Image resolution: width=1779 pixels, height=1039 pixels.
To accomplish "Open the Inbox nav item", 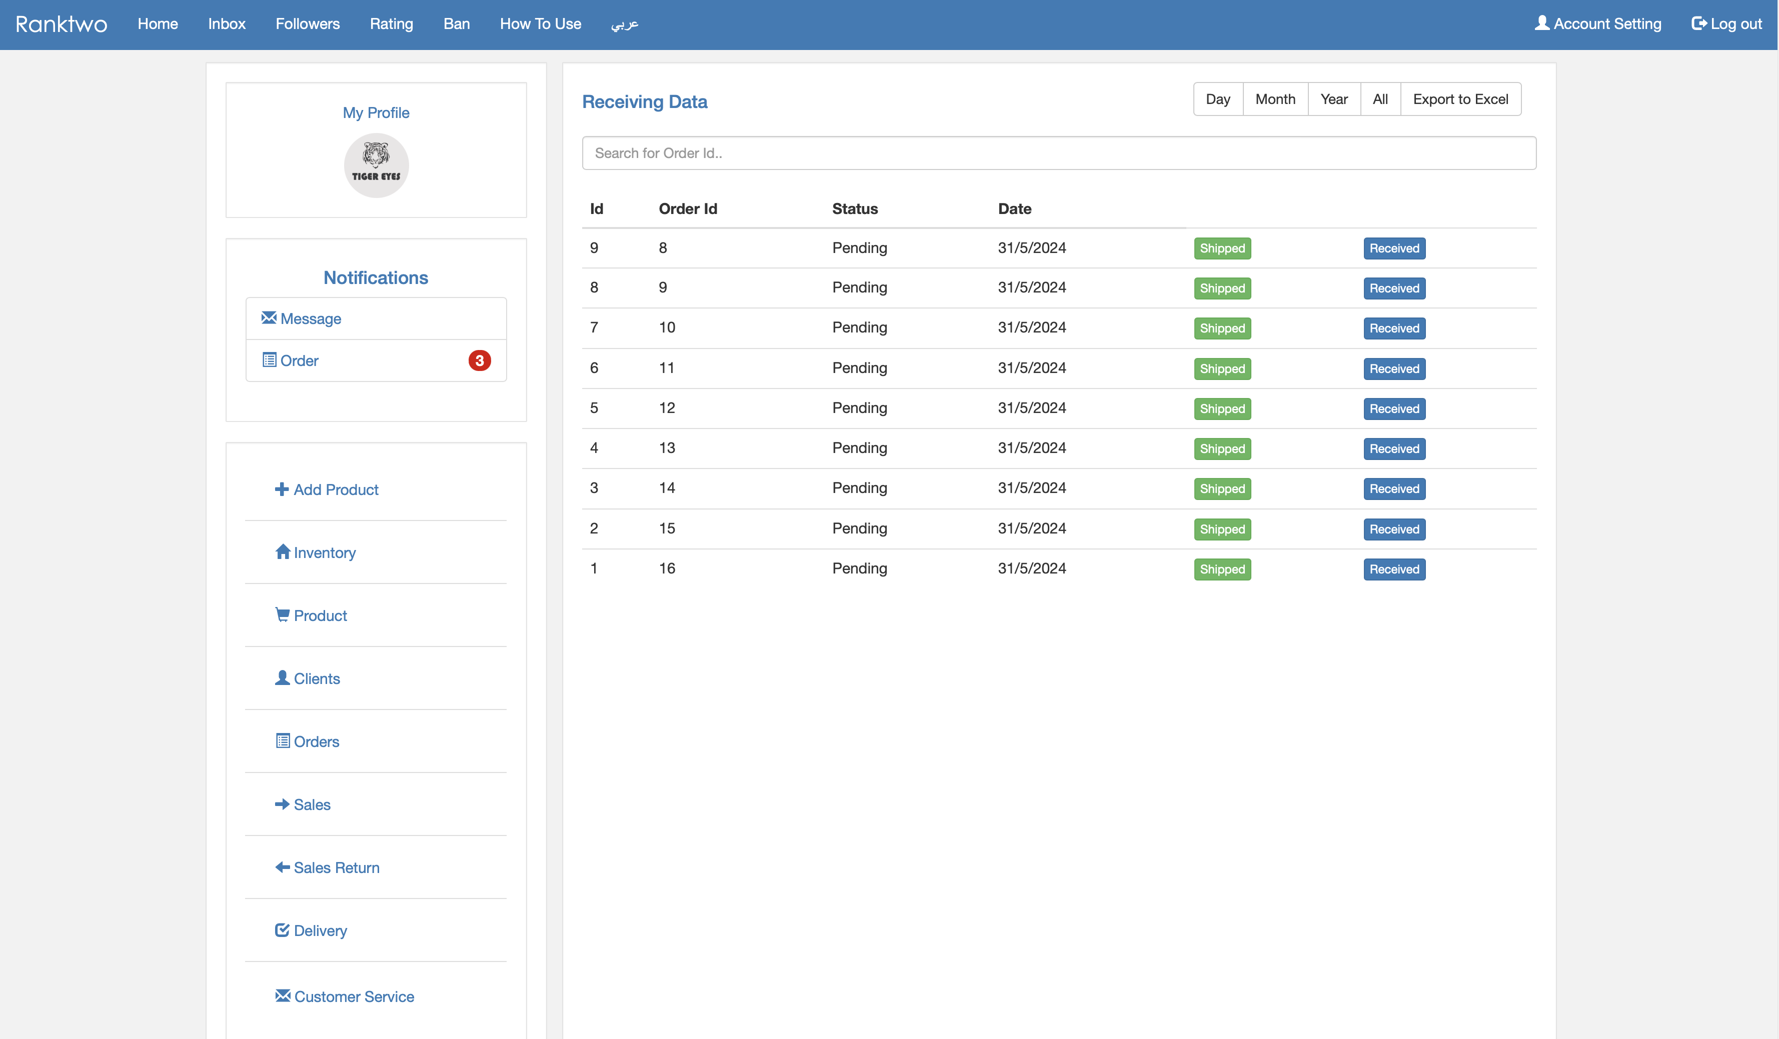I will coord(227,24).
